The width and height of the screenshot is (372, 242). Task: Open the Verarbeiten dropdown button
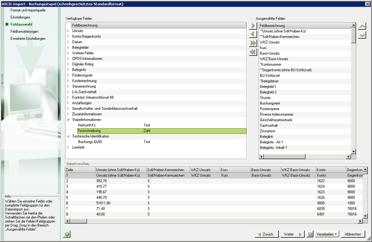(327, 234)
